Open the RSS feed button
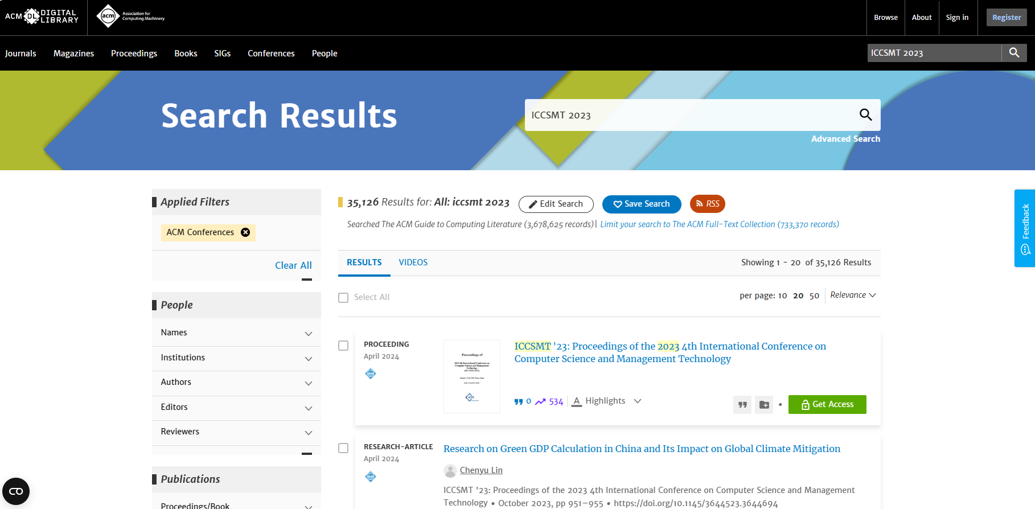This screenshot has width=1035, height=509. point(707,204)
